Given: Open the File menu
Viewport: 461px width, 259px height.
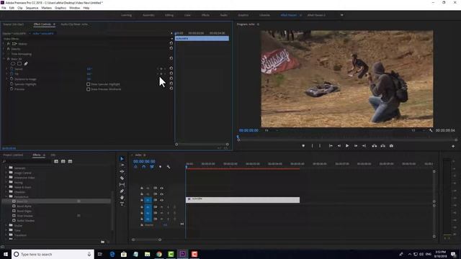Looking at the screenshot, I should (4, 8).
